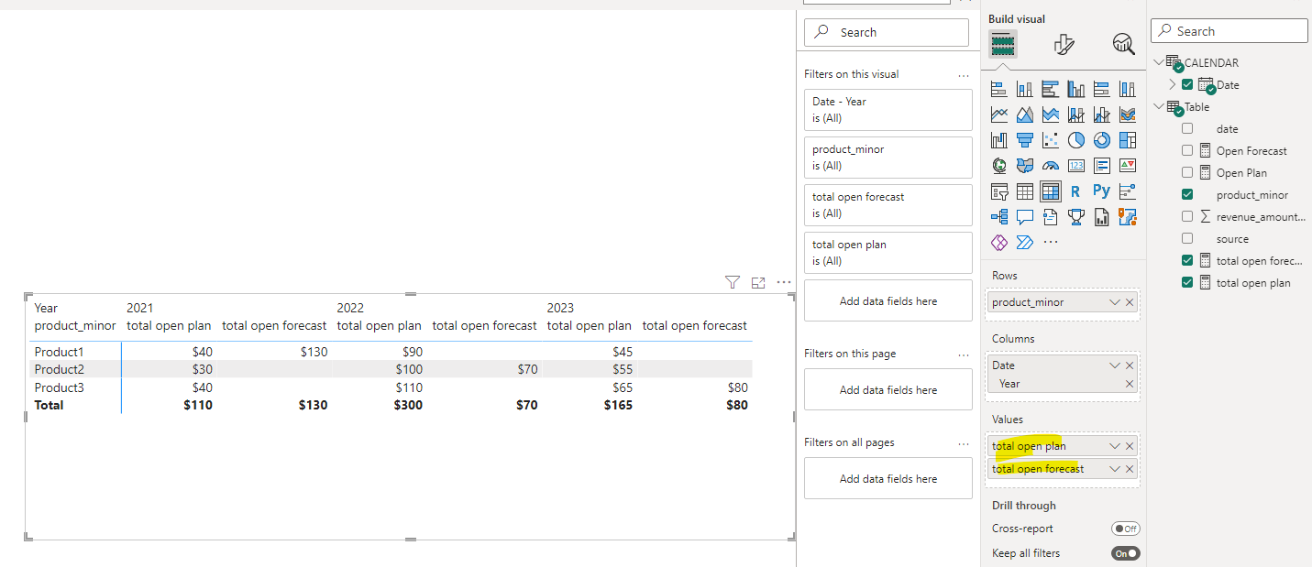1312x567 pixels.
Task: Open the Date dropdown in Columns
Action: (1115, 365)
